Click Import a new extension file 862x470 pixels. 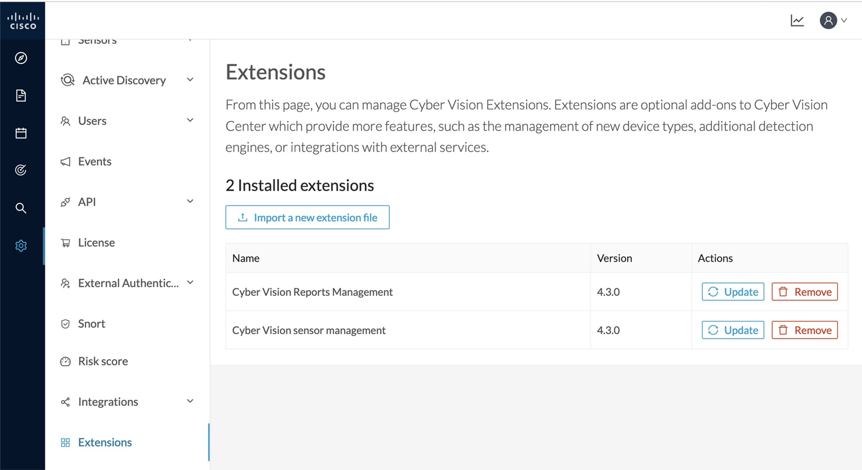(x=307, y=217)
